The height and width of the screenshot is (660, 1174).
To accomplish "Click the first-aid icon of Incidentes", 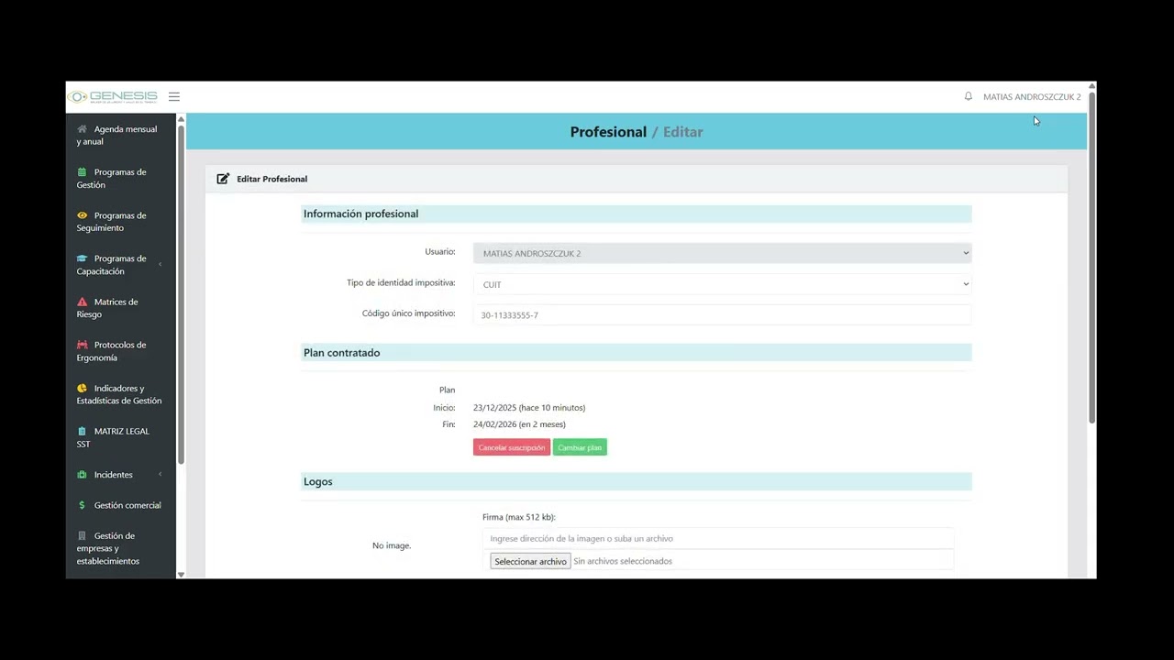I will click(82, 475).
